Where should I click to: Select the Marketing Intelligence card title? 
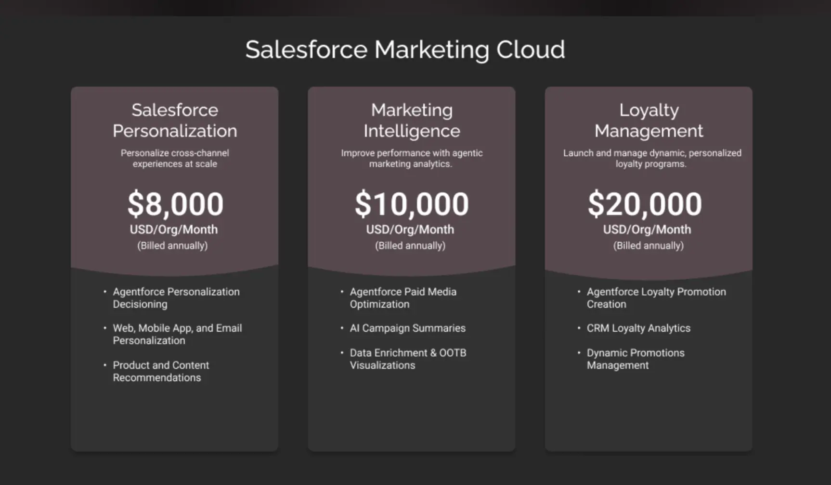point(412,120)
